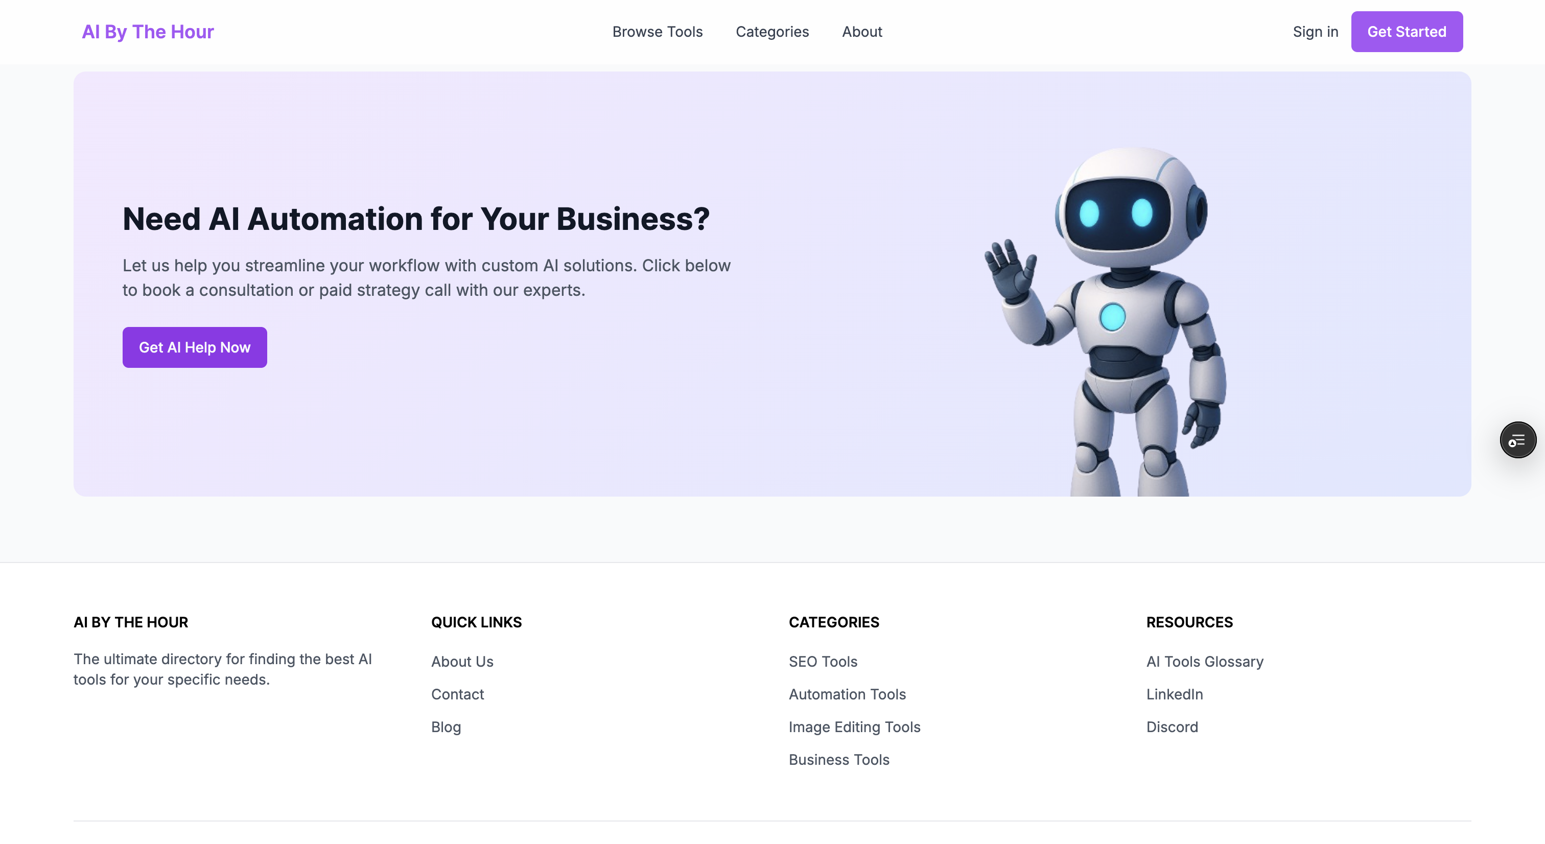1545x844 pixels.
Task: Go to Business Tools category
Action: click(x=838, y=759)
